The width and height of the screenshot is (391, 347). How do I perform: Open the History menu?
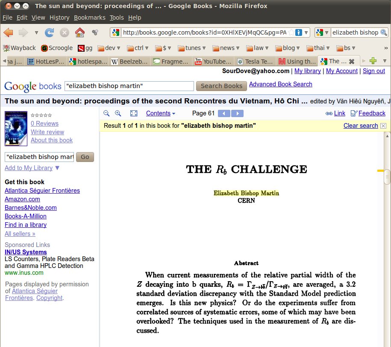click(59, 18)
